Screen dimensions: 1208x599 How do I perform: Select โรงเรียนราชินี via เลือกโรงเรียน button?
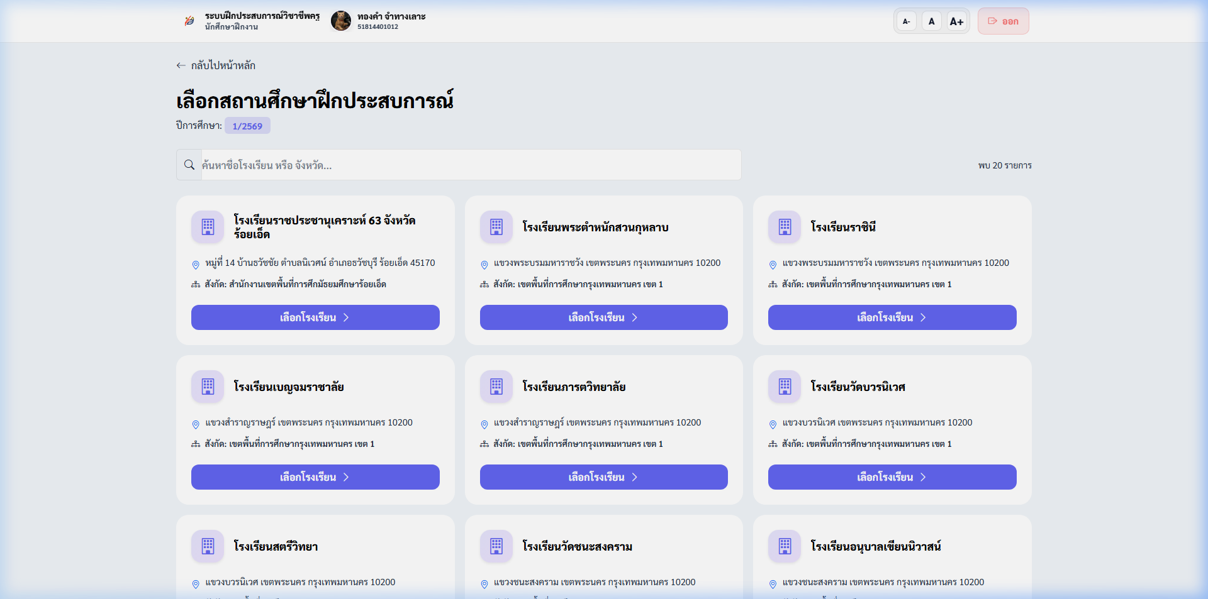click(892, 317)
